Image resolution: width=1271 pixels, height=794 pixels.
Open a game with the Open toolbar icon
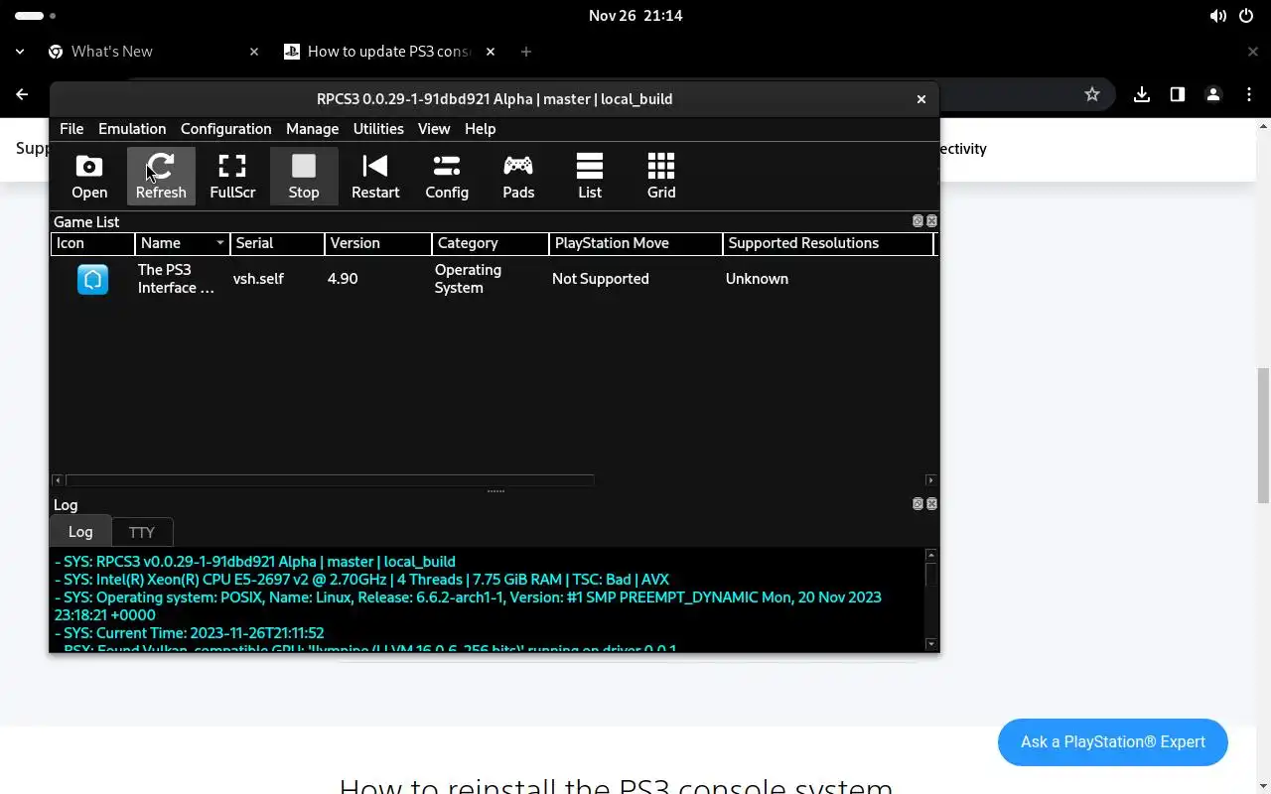click(89, 177)
